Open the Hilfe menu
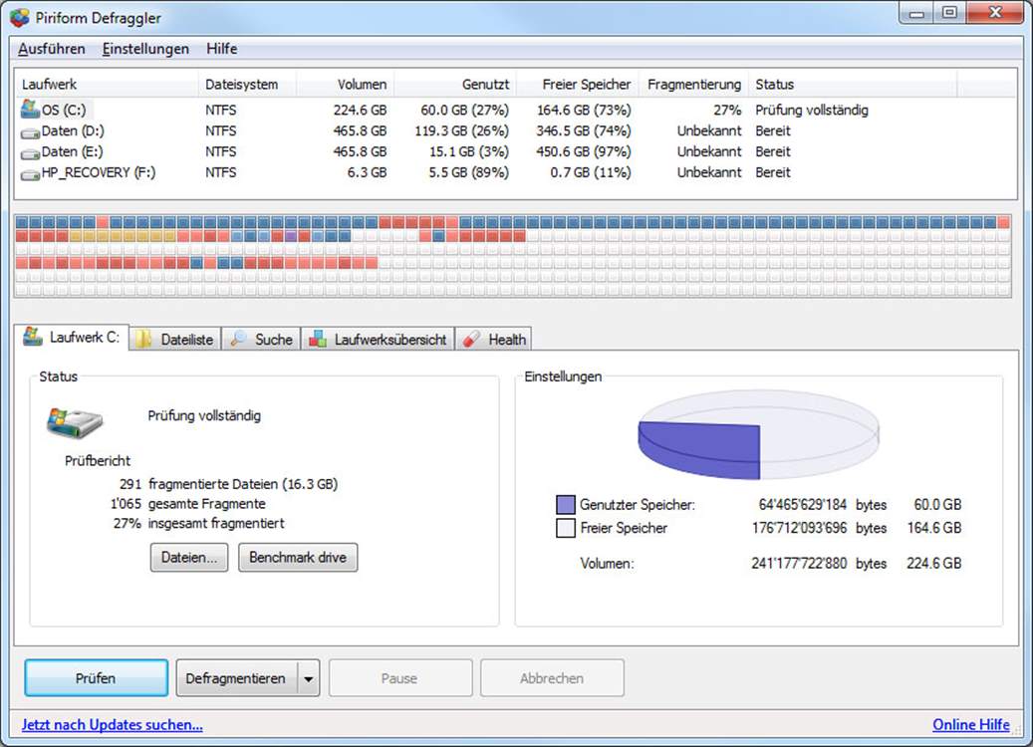The height and width of the screenshot is (747, 1033). 221,49
